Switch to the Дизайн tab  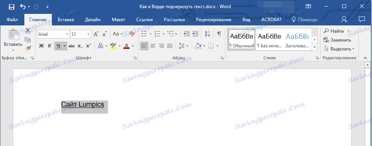click(93, 20)
